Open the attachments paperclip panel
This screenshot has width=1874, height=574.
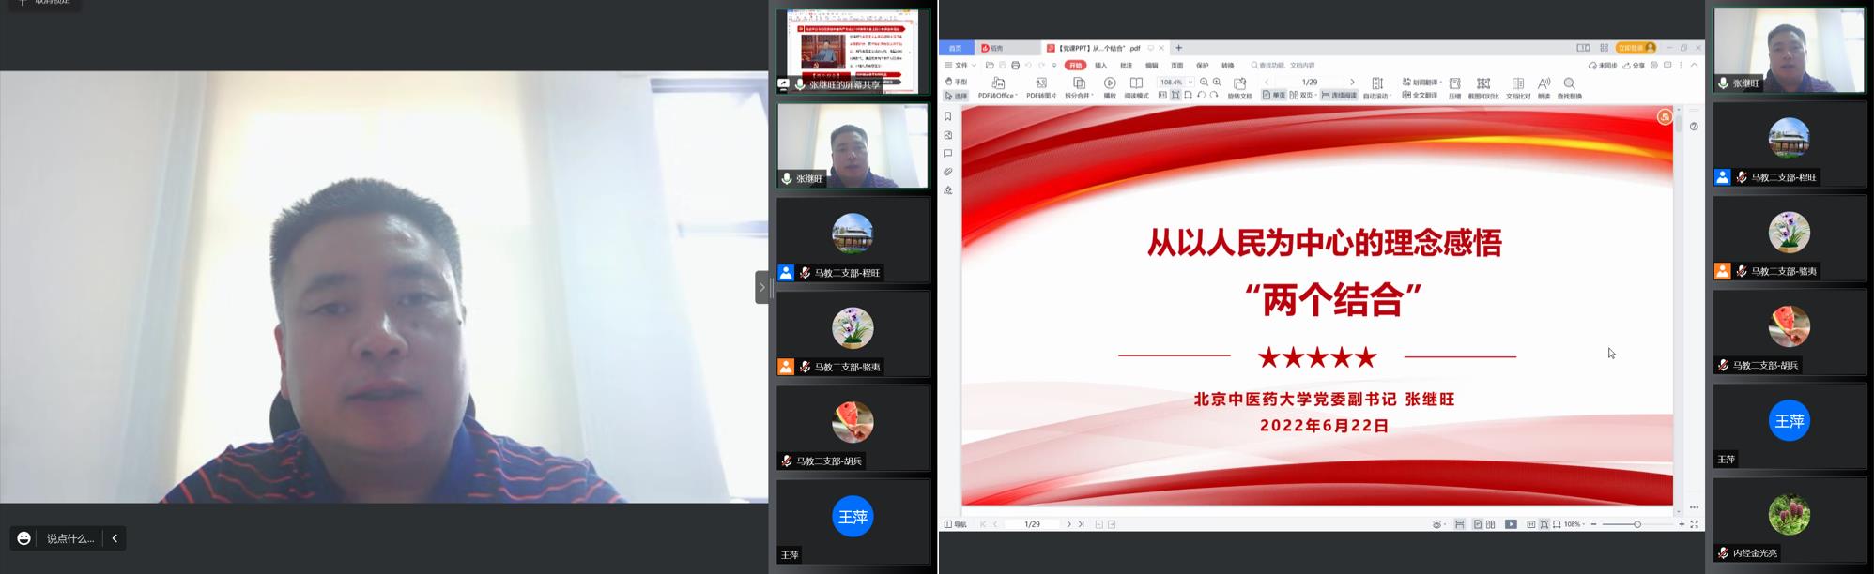(948, 172)
